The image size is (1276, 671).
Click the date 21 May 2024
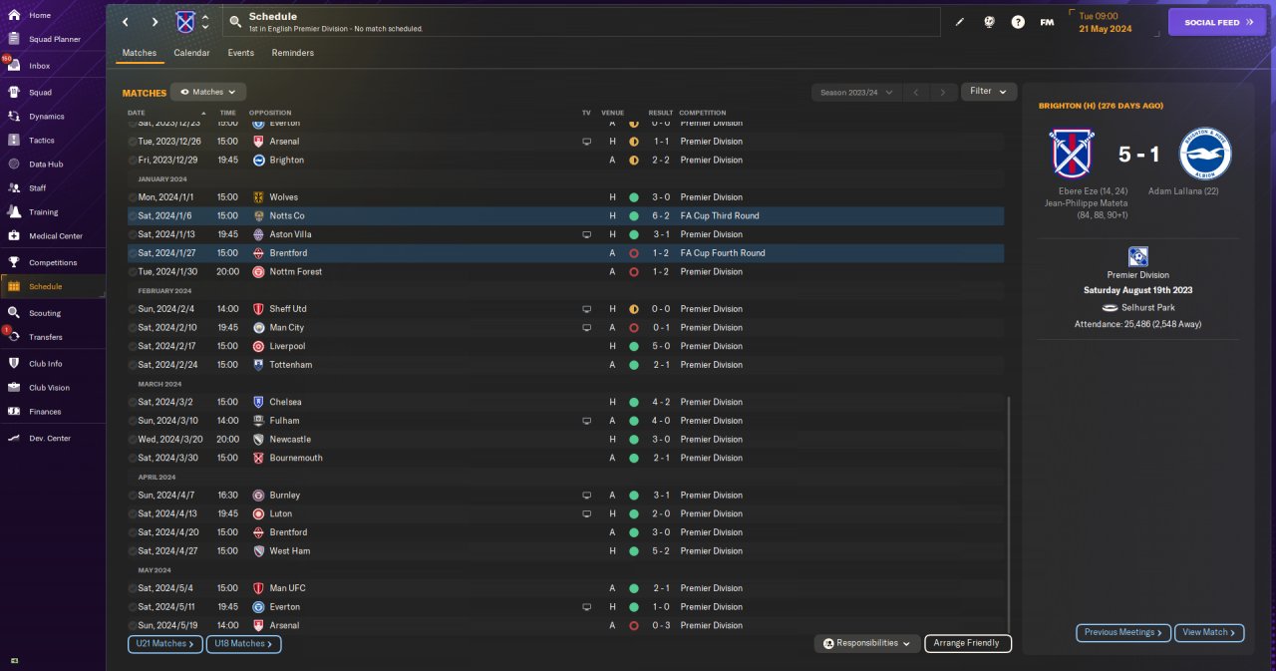[x=1104, y=29]
